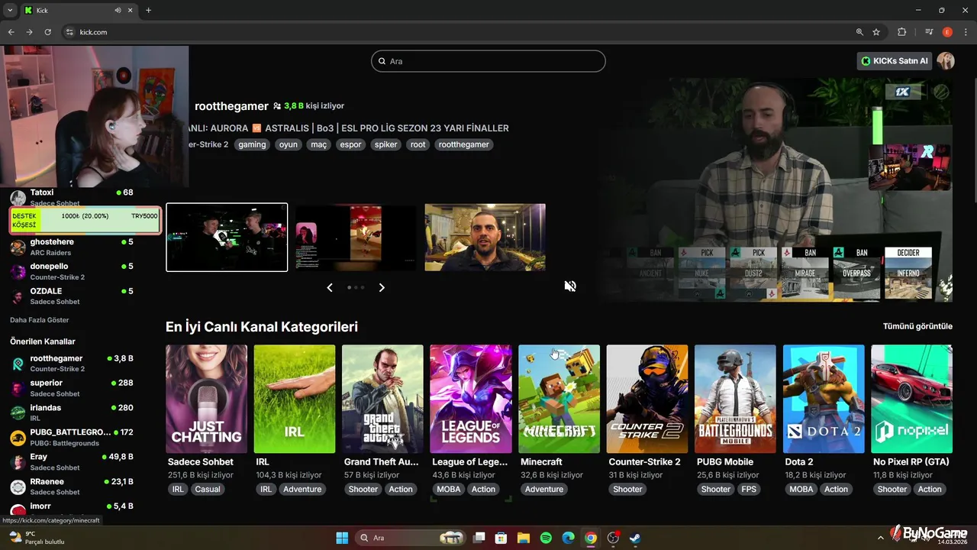This screenshot has height=550, width=977.
Task: Open superior in recommended channels
Action: tap(73, 388)
